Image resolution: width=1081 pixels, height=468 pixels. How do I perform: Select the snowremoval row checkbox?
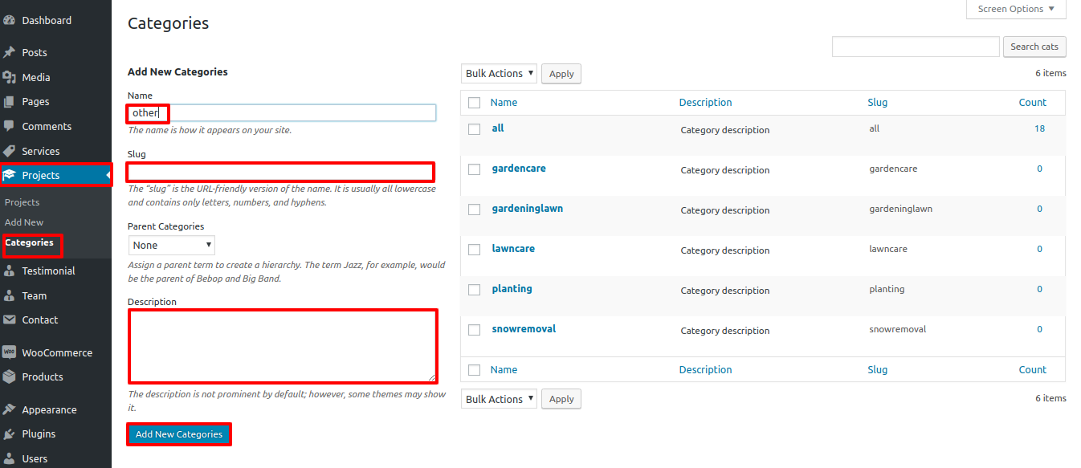coord(474,330)
